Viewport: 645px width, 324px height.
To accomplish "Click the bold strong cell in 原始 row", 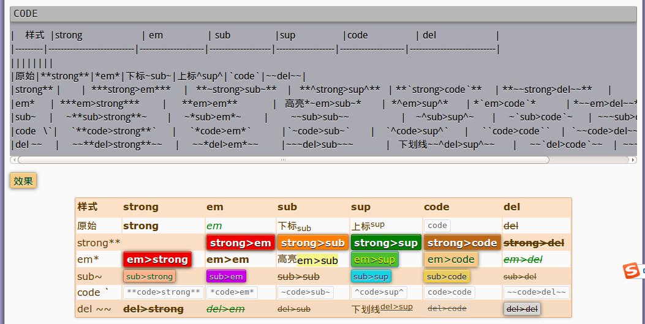I will (x=141, y=226).
